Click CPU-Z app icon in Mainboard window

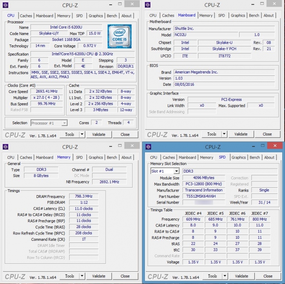pos(148,5)
